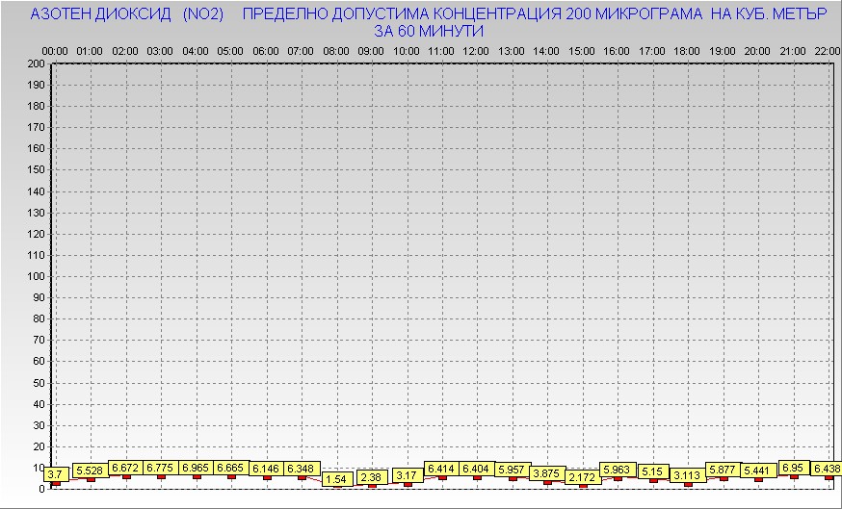842x509 pixels.
Task: Select the 3.875 data label
Action: click(547, 473)
